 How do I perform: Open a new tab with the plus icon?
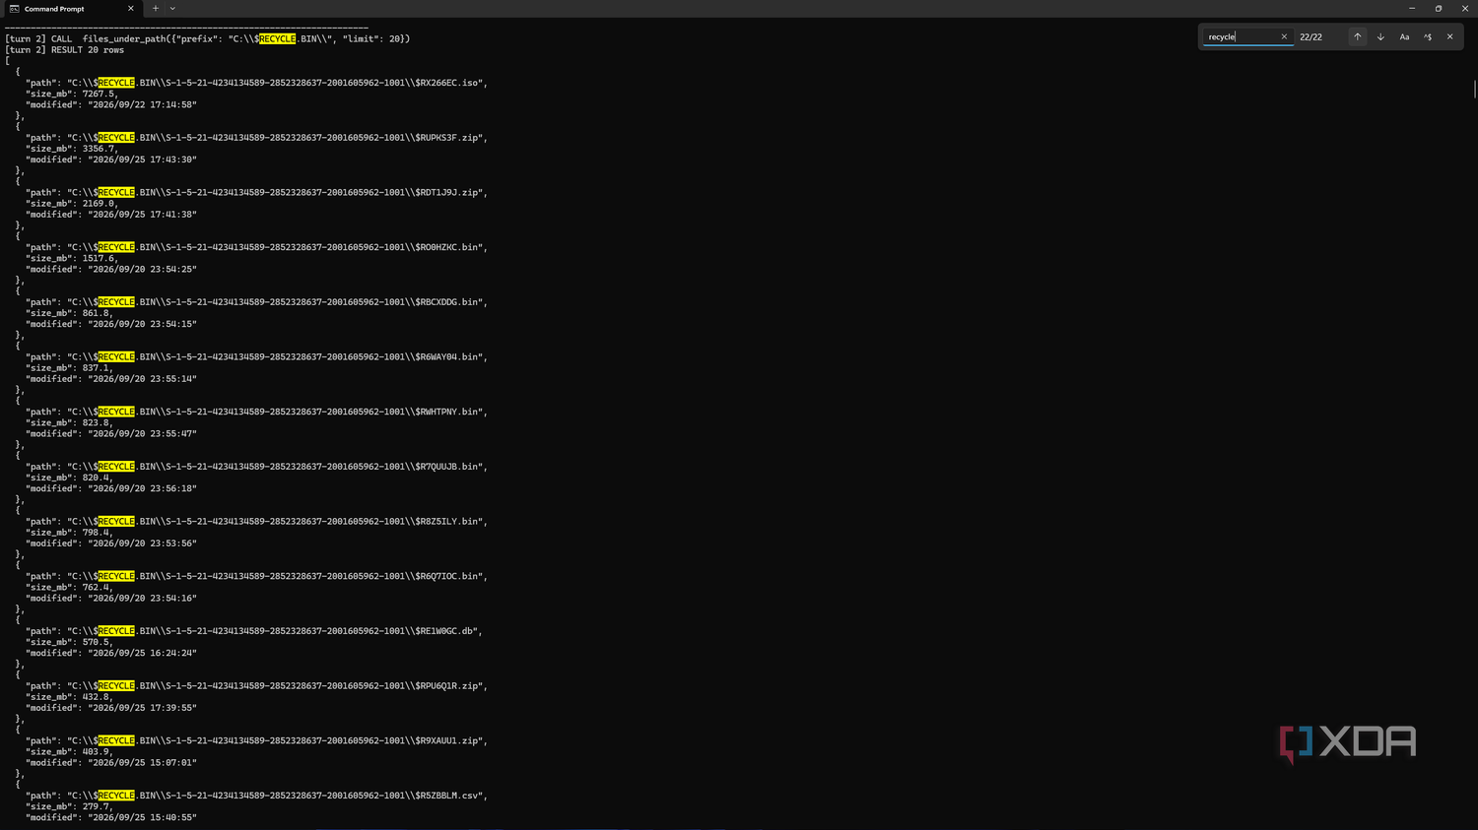tap(155, 8)
